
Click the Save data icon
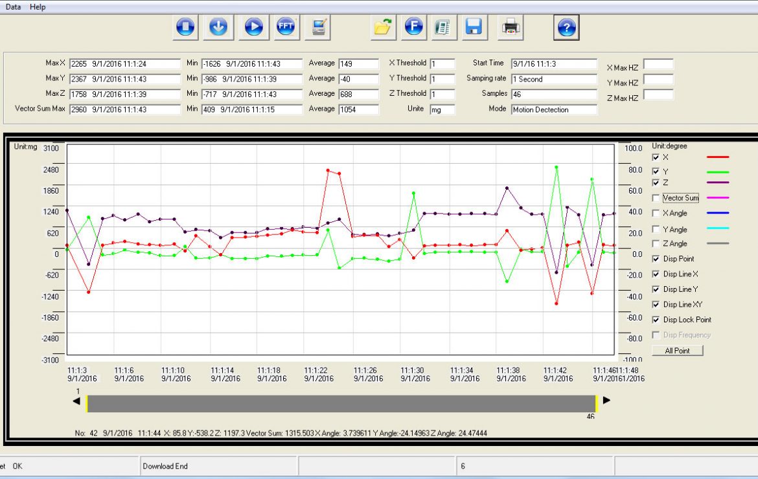[x=474, y=27]
